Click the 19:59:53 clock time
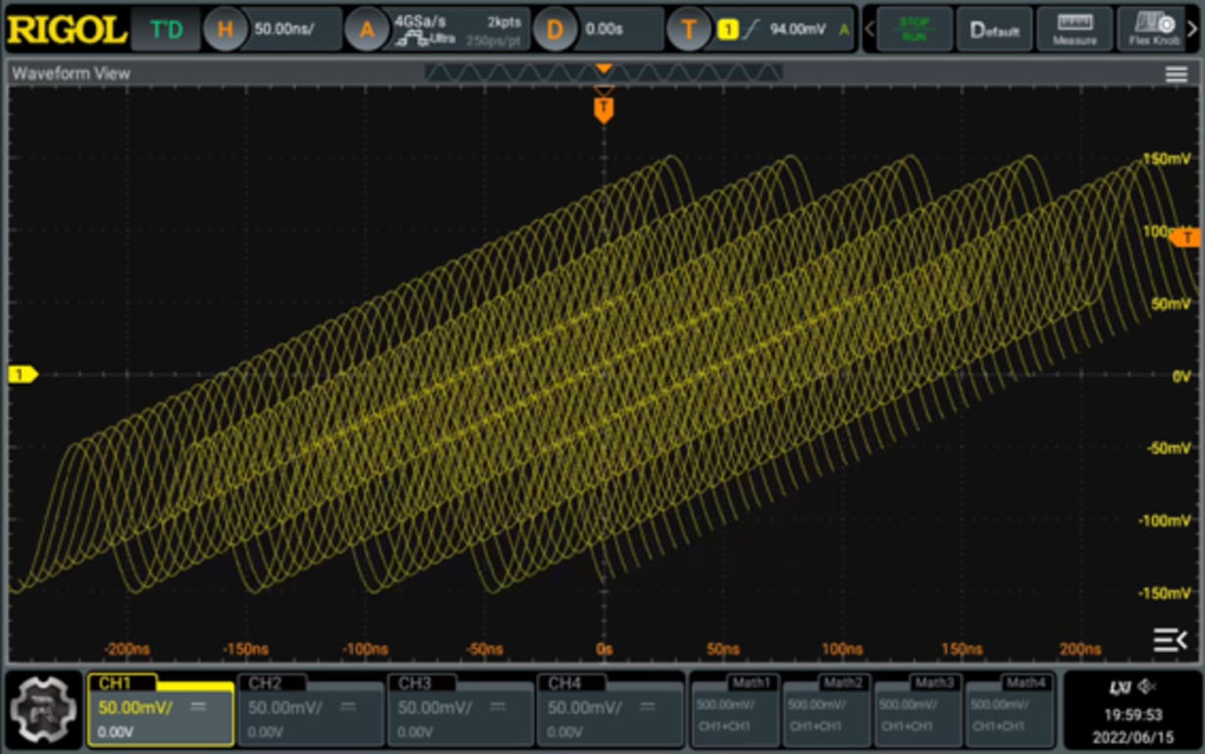 (1132, 716)
